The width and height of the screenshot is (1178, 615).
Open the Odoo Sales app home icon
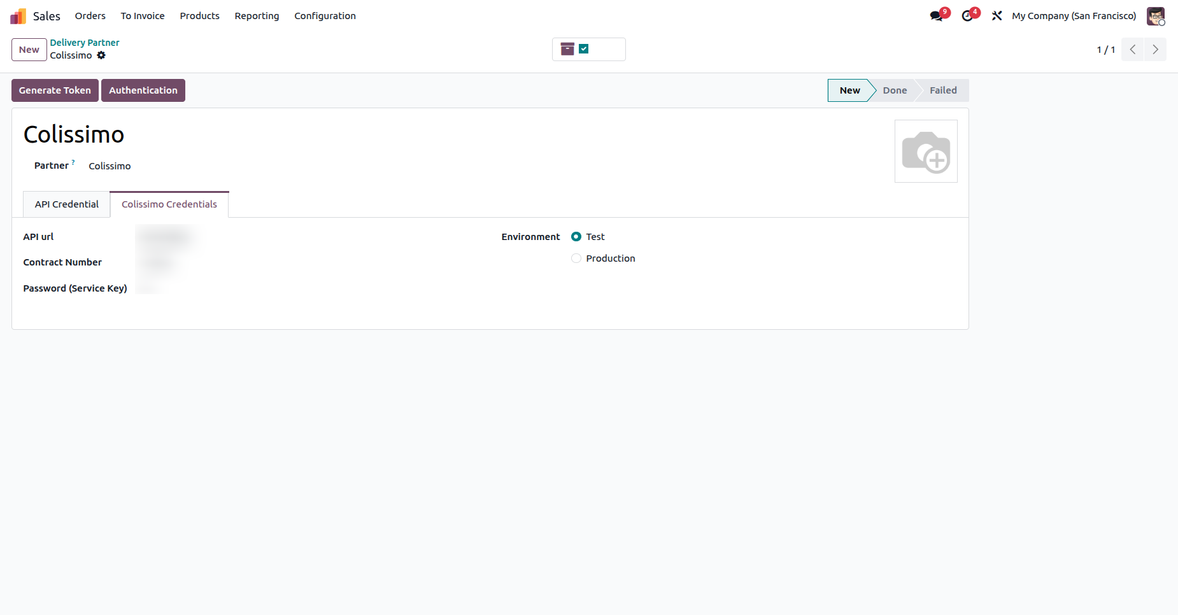tap(18, 16)
